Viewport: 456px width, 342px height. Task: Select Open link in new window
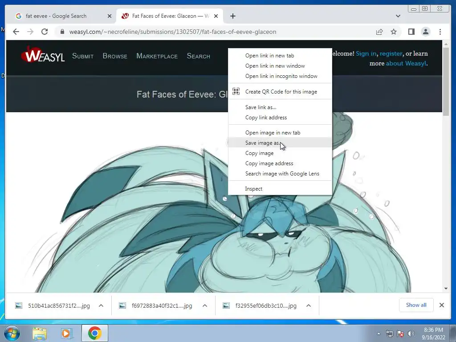click(280, 66)
